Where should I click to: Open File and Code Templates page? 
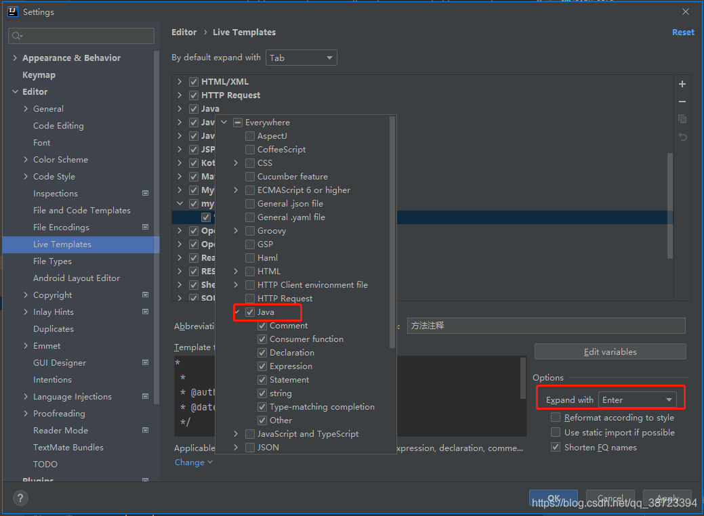pos(82,211)
